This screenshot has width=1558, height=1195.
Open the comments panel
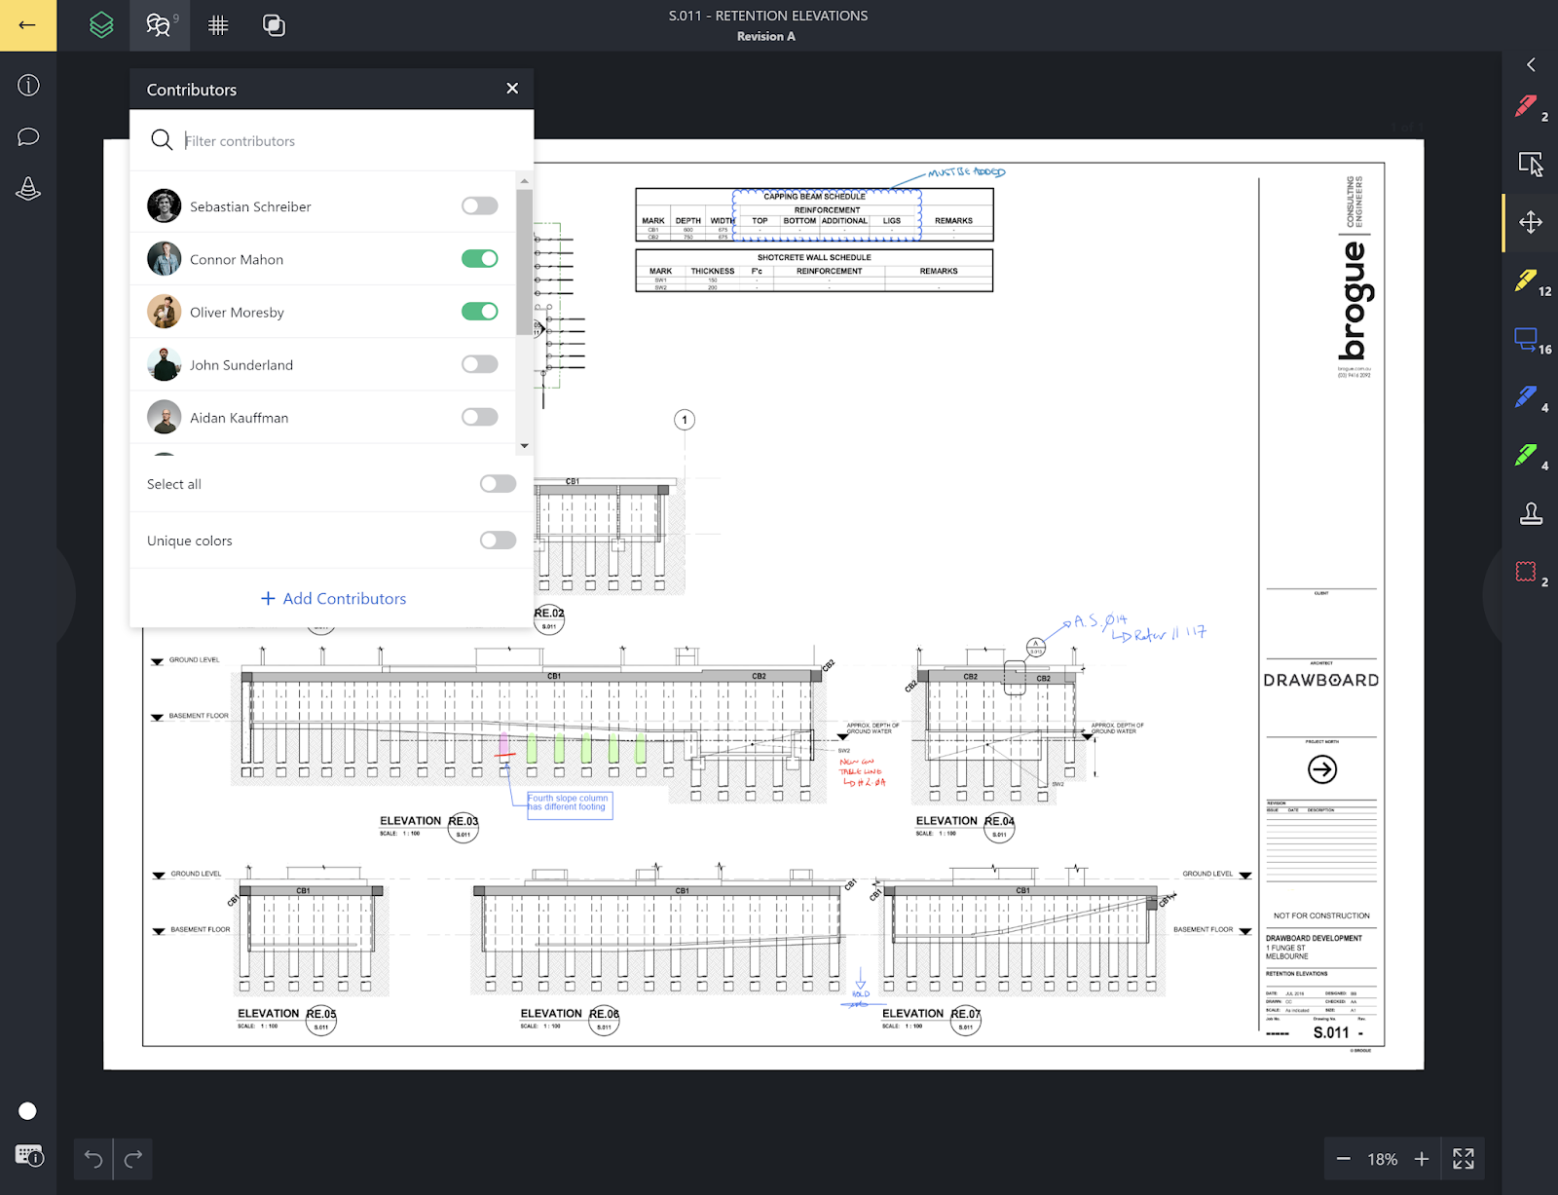pyautogui.click(x=28, y=136)
